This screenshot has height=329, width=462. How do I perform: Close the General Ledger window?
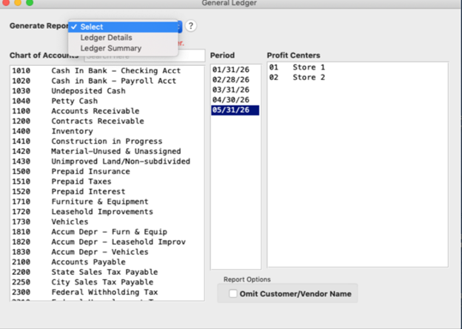6,3
